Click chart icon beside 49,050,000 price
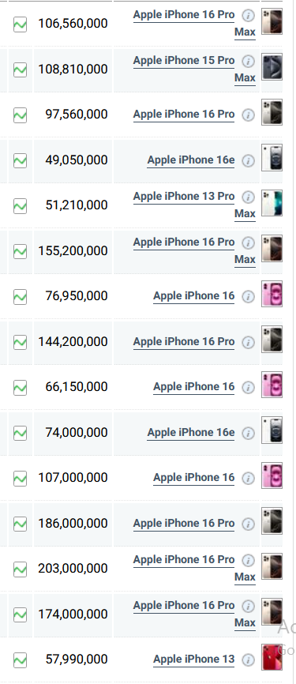Image resolution: width=296 pixels, height=684 pixels. click(20, 160)
